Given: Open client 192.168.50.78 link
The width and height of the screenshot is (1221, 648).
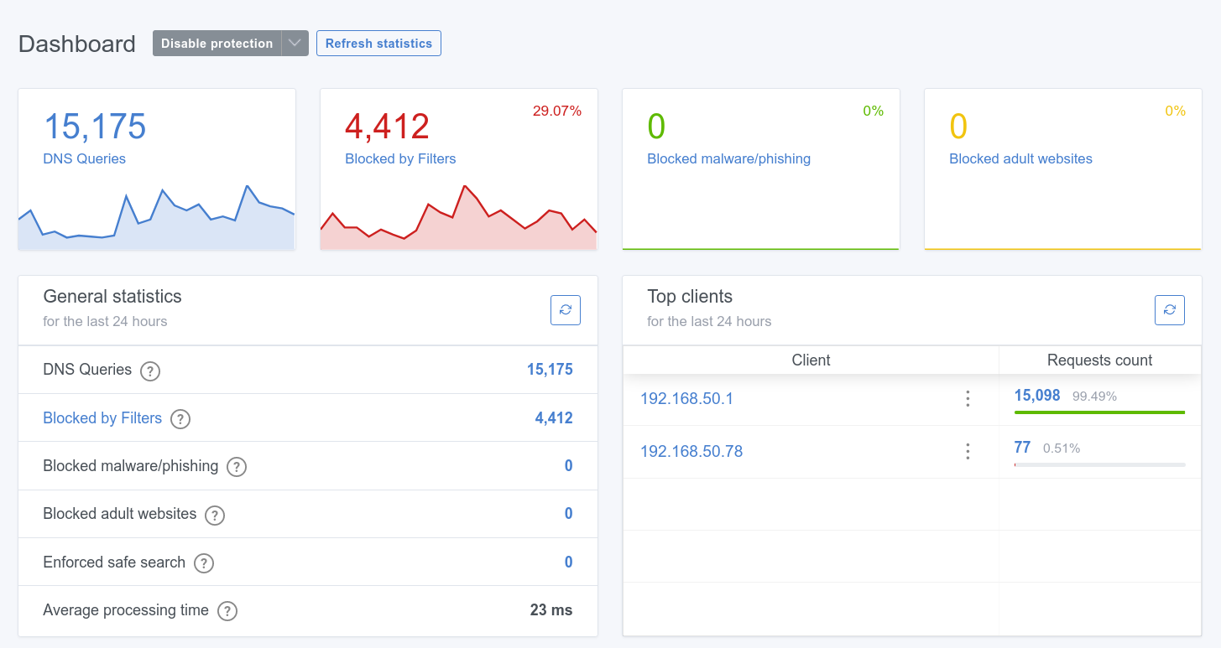Looking at the screenshot, I should 691,452.
